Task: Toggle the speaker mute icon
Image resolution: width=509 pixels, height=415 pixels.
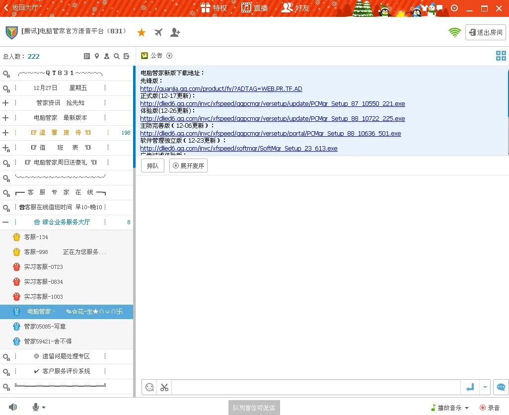Action: coord(12,407)
